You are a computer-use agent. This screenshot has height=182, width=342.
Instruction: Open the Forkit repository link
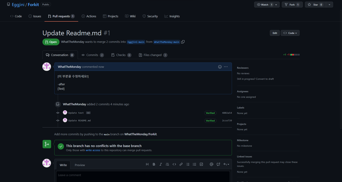[33, 5]
